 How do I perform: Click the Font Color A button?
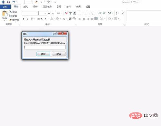coord(64,19)
